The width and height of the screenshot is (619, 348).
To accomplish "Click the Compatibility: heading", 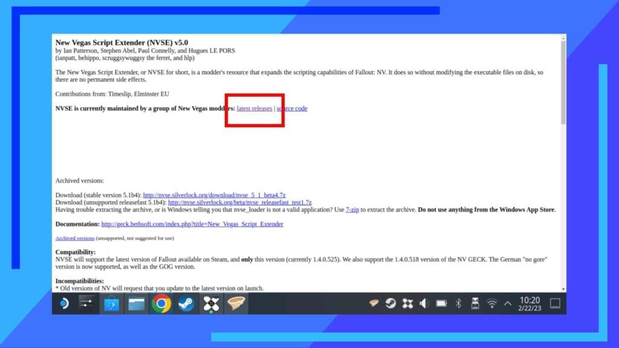I will 76,252.
